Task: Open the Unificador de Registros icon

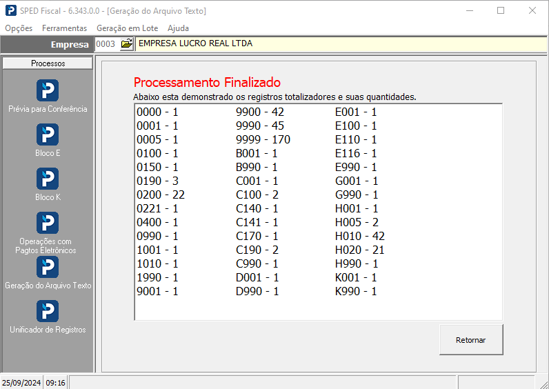Action: (48, 311)
